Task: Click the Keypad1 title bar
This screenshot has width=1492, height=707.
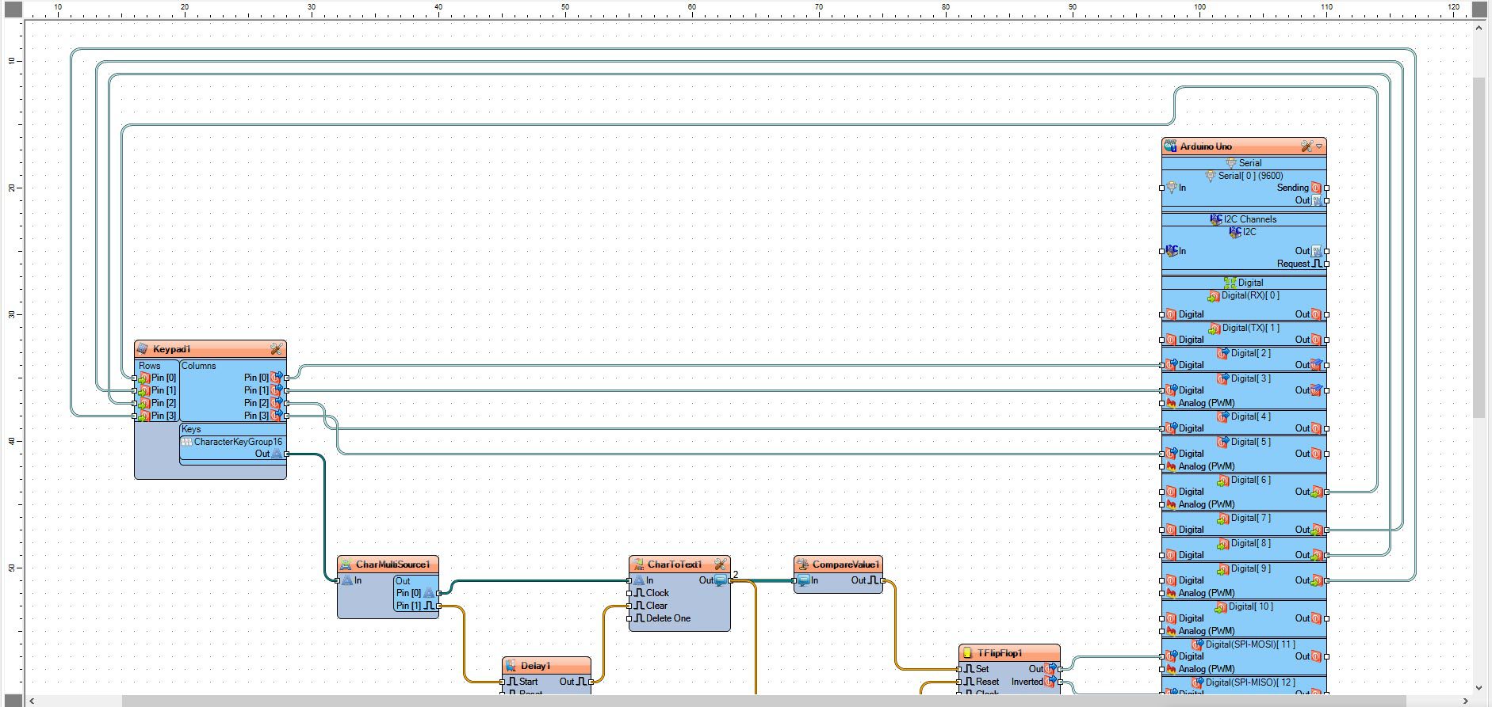Action: point(210,349)
